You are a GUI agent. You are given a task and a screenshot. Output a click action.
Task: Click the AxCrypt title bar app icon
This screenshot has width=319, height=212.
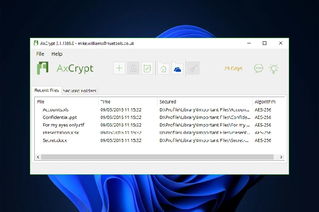[x=36, y=43]
